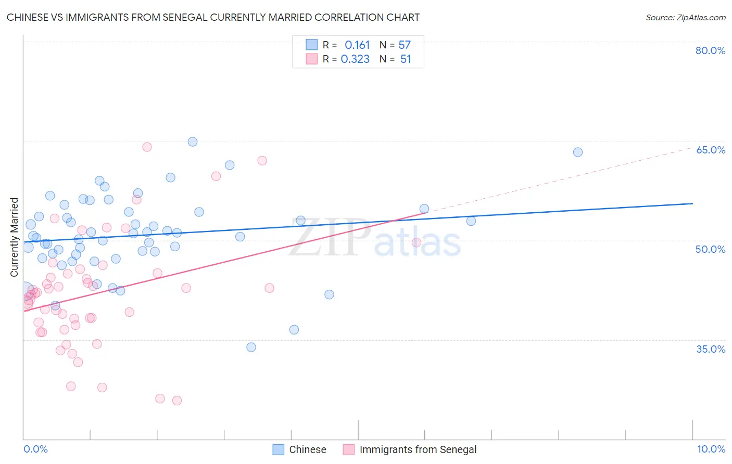The width and height of the screenshot is (732, 464).
Task: Click the blue Chinese legend swatch at bottom
Action: 279,449
